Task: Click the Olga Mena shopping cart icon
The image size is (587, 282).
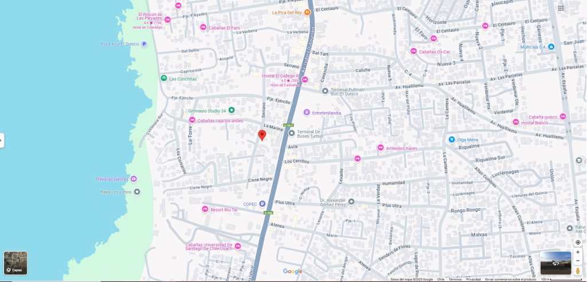Action: tap(452, 140)
